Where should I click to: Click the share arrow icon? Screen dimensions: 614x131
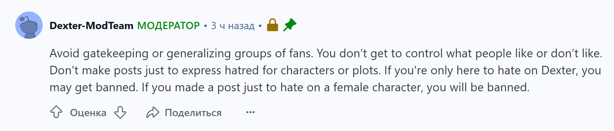point(153,113)
